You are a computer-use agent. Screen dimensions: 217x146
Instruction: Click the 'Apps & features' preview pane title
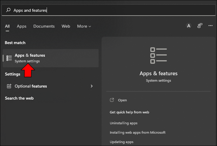point(159,73)
